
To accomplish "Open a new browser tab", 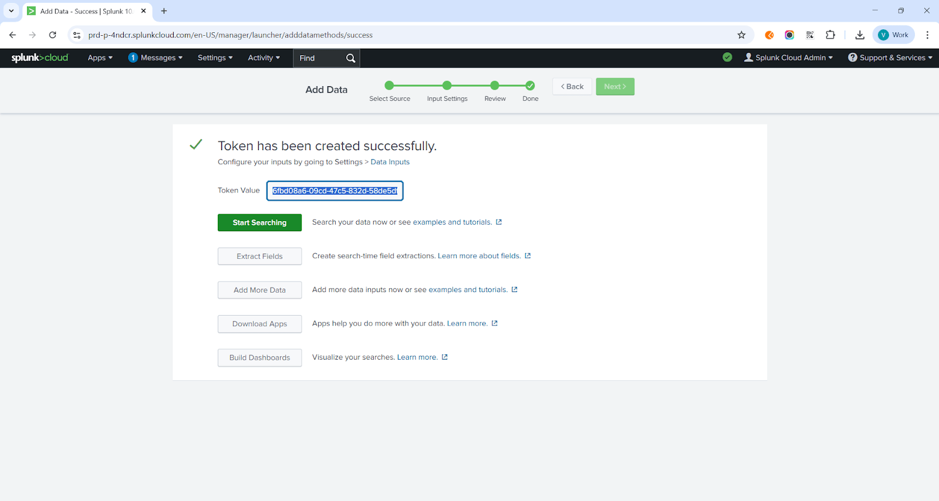I will (164, 11).
